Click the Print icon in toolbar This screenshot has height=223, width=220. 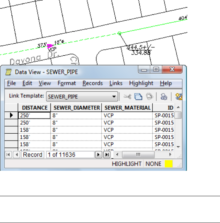point(164,97)
